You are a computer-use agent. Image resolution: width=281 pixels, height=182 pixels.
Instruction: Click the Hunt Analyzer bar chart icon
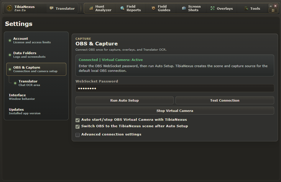pyautogui.click(x=91, y=8)
